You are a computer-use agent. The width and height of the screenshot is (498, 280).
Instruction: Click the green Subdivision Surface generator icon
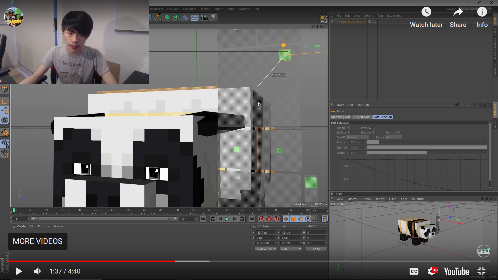167,17
